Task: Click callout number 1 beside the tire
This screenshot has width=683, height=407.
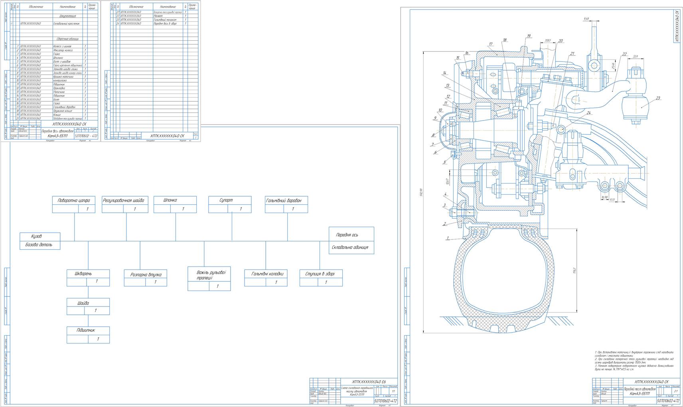Action: pyautogui.click(x=448, y=238)
